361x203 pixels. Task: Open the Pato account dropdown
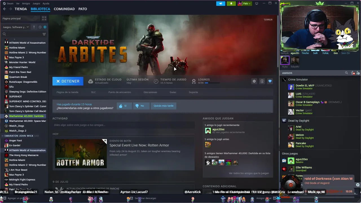(x=244, y=3)
